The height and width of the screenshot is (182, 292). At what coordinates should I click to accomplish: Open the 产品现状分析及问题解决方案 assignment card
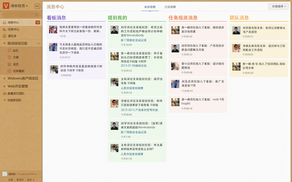(198, 50)
